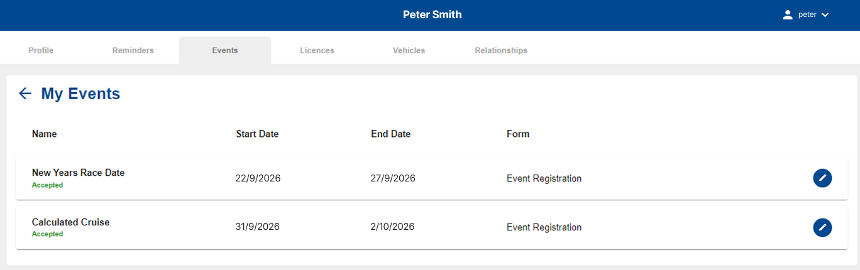Open the peter user menu
This screenshot has height=270, width=860.
click(x=806, y=15)
